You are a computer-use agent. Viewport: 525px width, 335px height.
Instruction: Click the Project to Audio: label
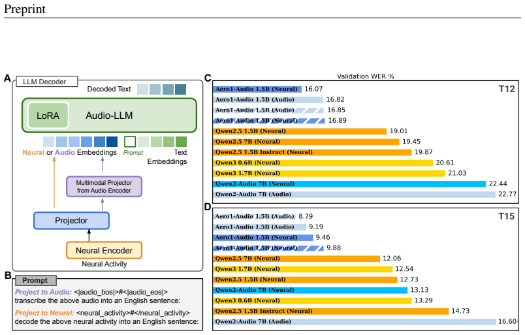click(43, 292)
